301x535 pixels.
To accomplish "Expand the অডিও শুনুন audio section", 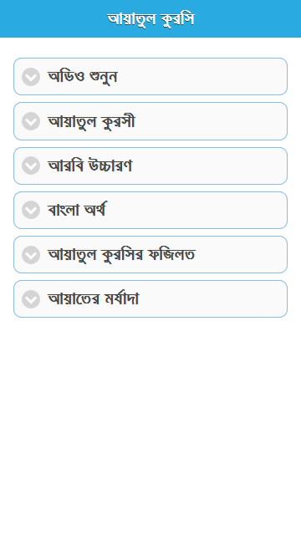I will pos(150,76).
